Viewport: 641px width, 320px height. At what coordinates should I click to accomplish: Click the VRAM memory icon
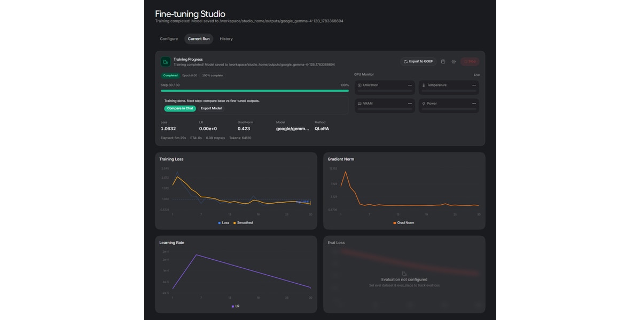pyautogui.click(x=359, y=103)
